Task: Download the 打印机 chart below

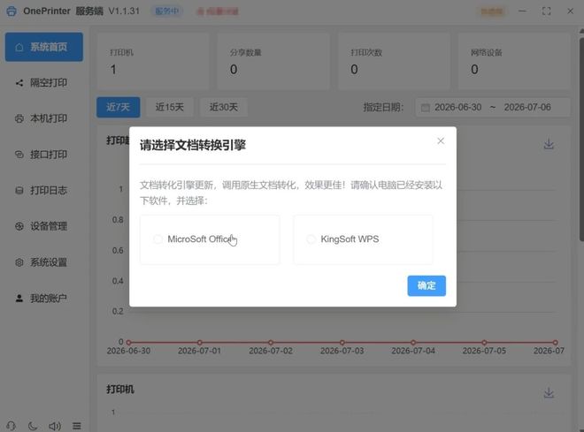Action: [x=549, y=392]
